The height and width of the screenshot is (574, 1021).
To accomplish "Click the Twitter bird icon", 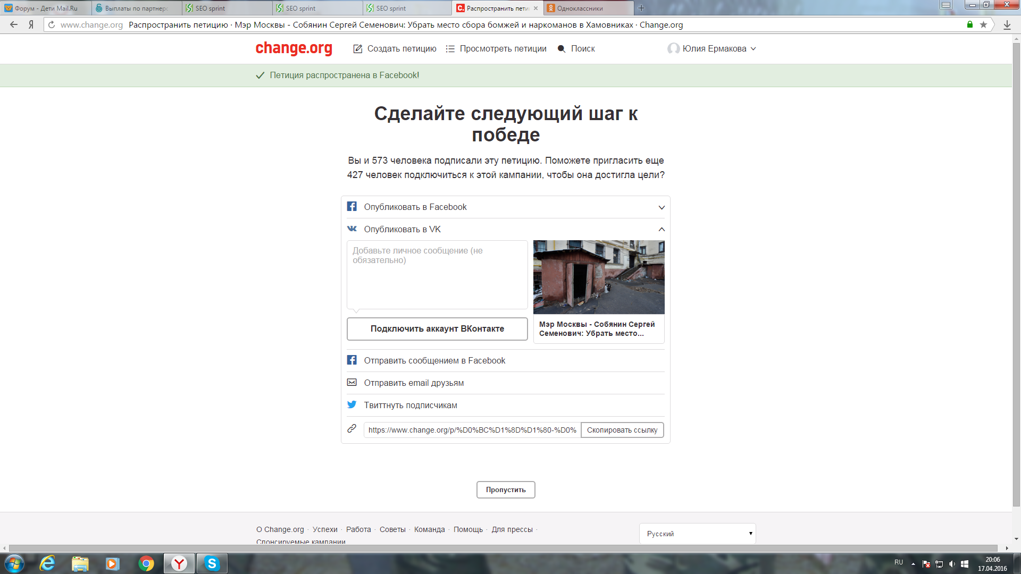I will pyautogui.click(x=352, y=404).
